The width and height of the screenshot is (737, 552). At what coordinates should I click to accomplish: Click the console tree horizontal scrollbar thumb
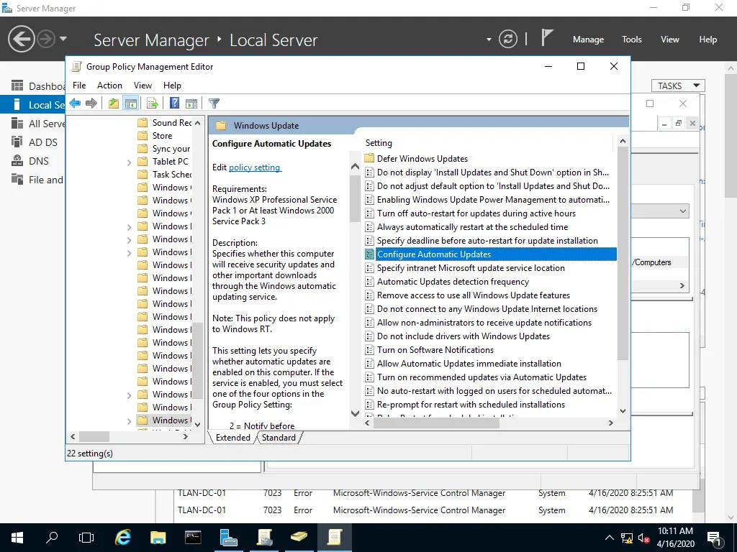(94, 436)
